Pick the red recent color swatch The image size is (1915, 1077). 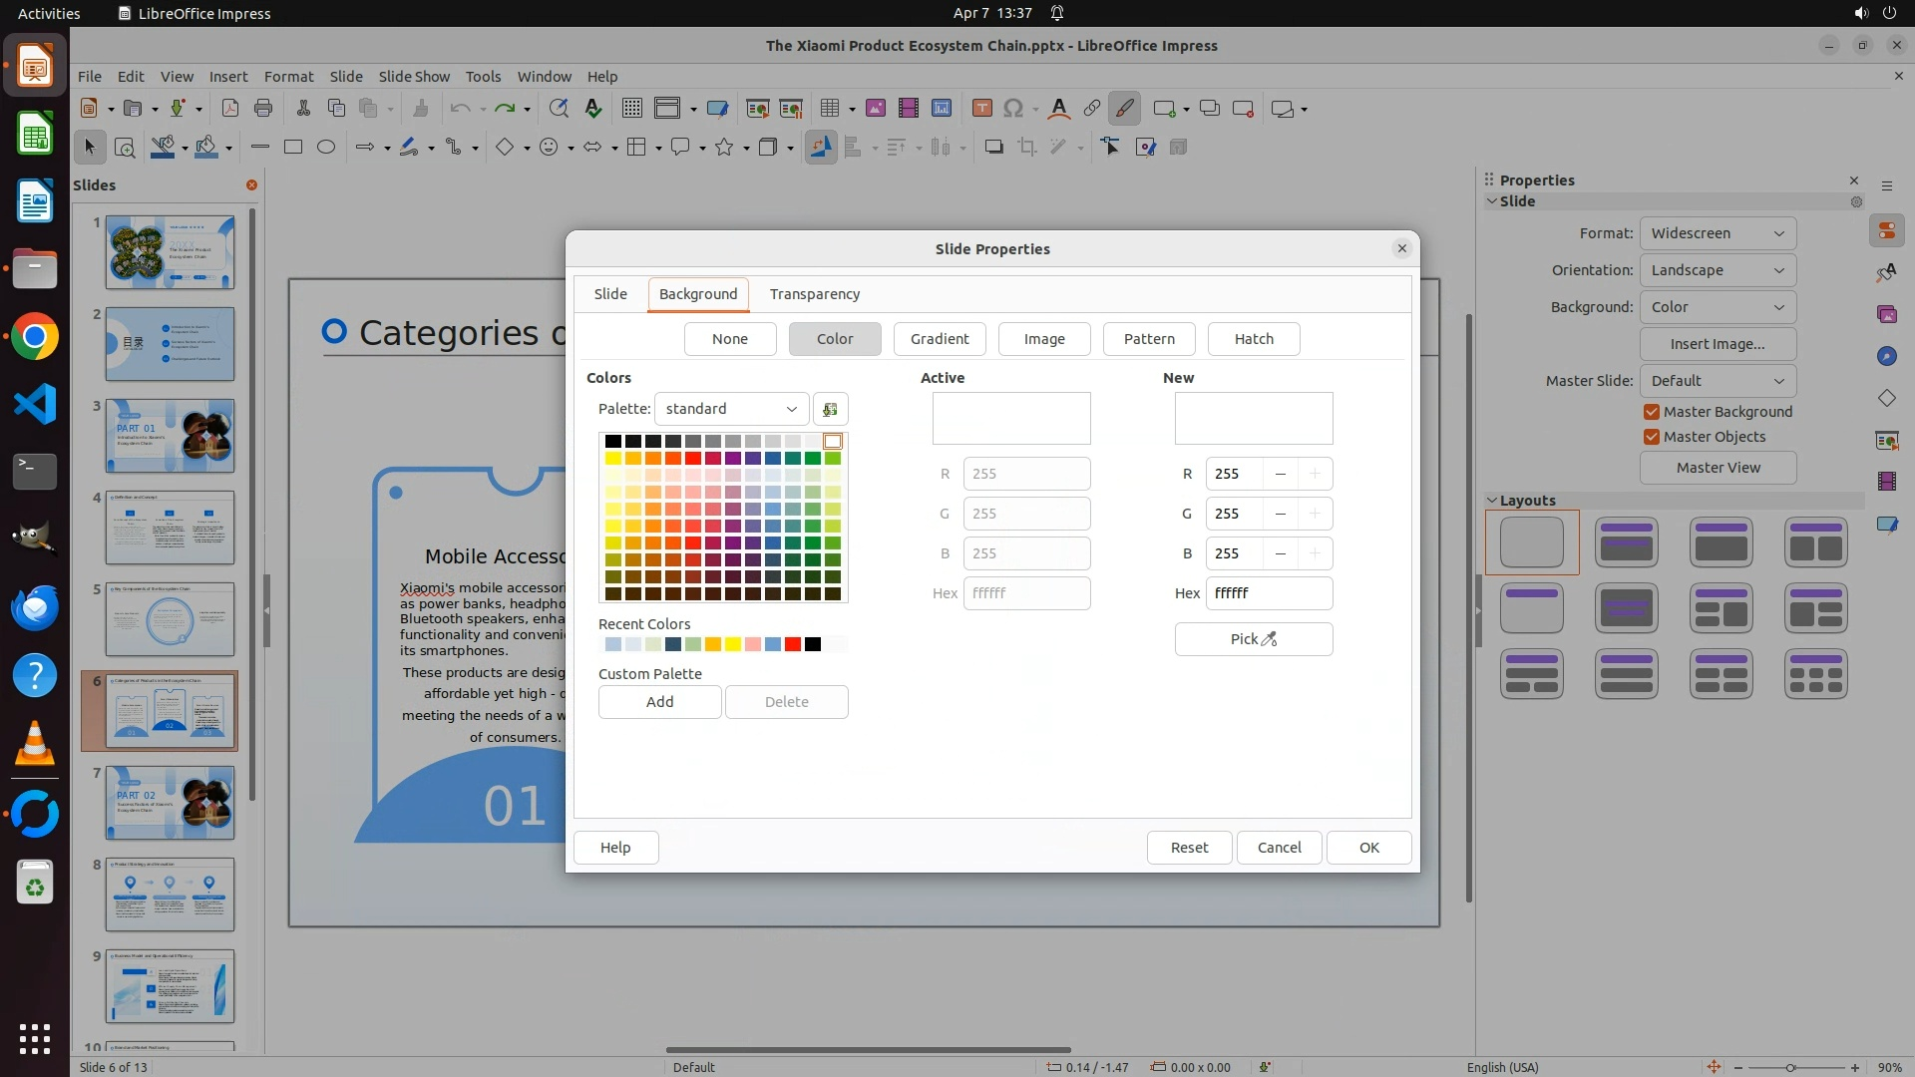[x=792, y=644]
